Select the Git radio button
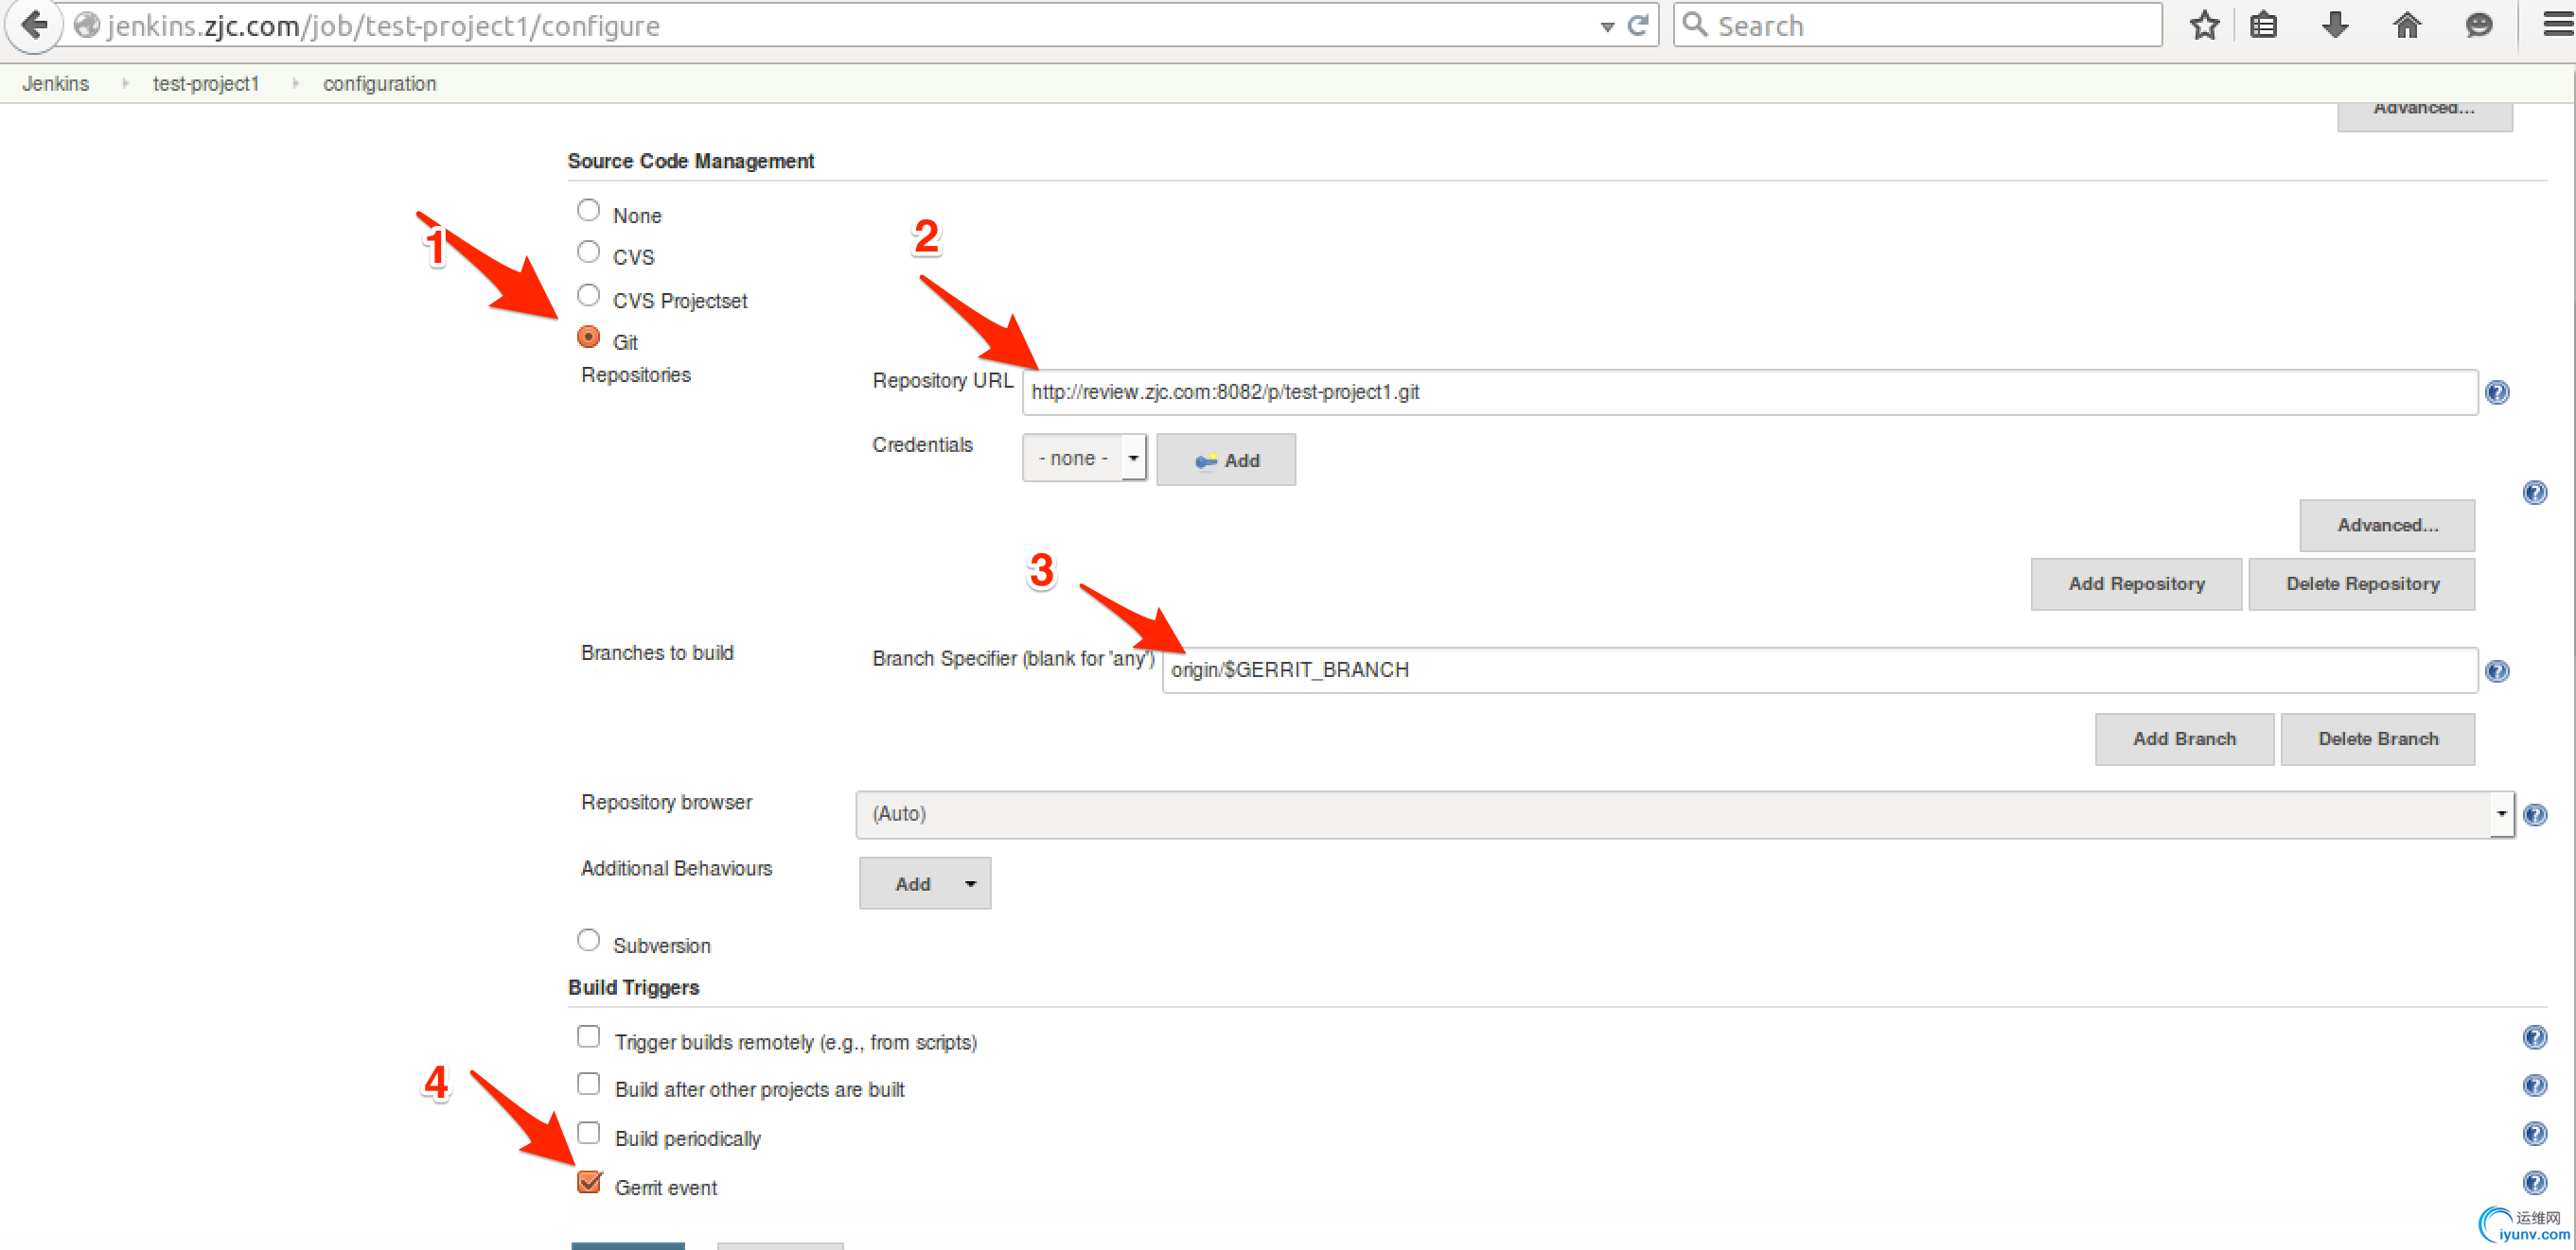Image resolution: width=2576 pixels, height=1250 pixels. click(x=588, y=338)
